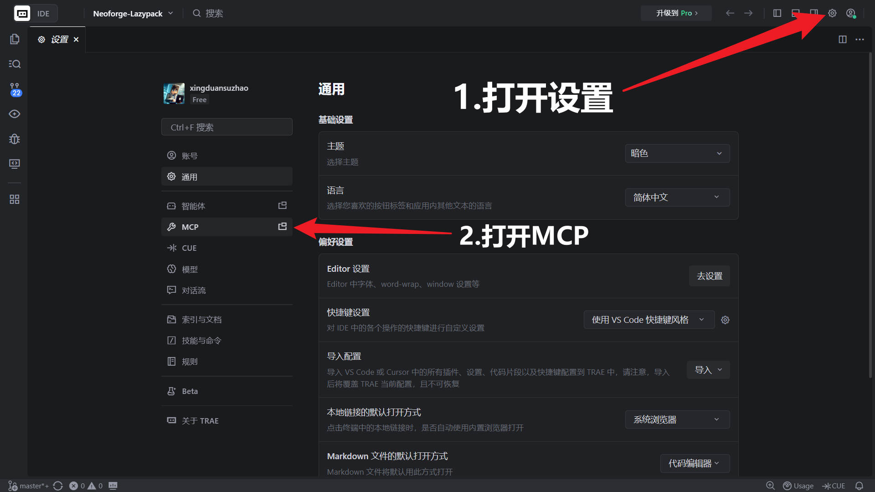Open the ports panel icon in status bar
This screenshot has height=492, width=875.
pyautogui.click(x=113, y=486)
